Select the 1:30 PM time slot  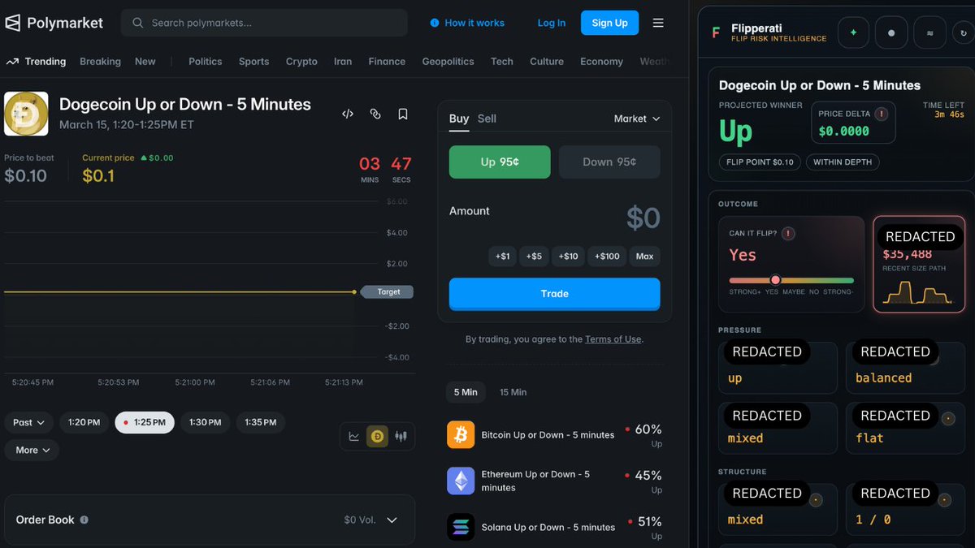205,422
